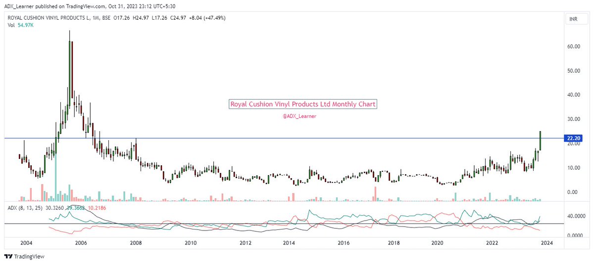This screenshot has width=594, height=264.
Task: Click the 40.00 price axis label
Action: coord(573,95)
